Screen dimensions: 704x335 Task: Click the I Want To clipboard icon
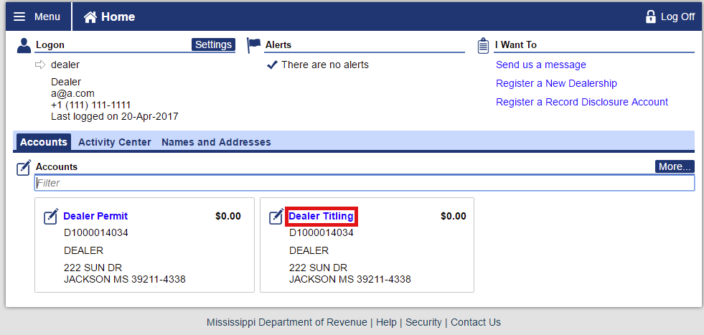(x=483, y=45)
